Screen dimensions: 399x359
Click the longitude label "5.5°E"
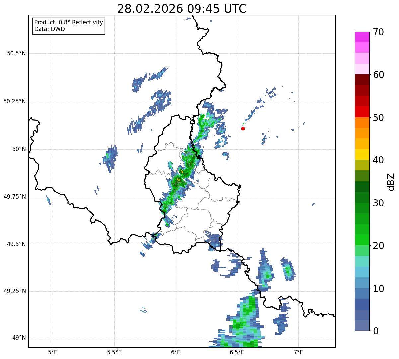[114, 352]
